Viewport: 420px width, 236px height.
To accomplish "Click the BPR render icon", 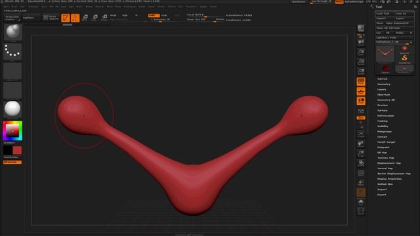I will click(x=361, y=28).
